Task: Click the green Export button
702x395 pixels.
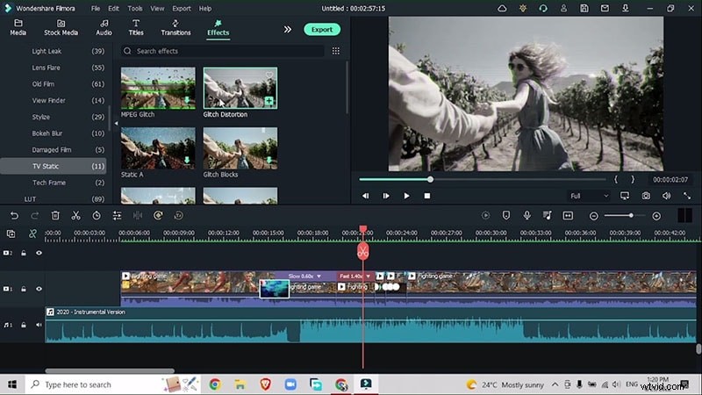Action: (322, 29)
